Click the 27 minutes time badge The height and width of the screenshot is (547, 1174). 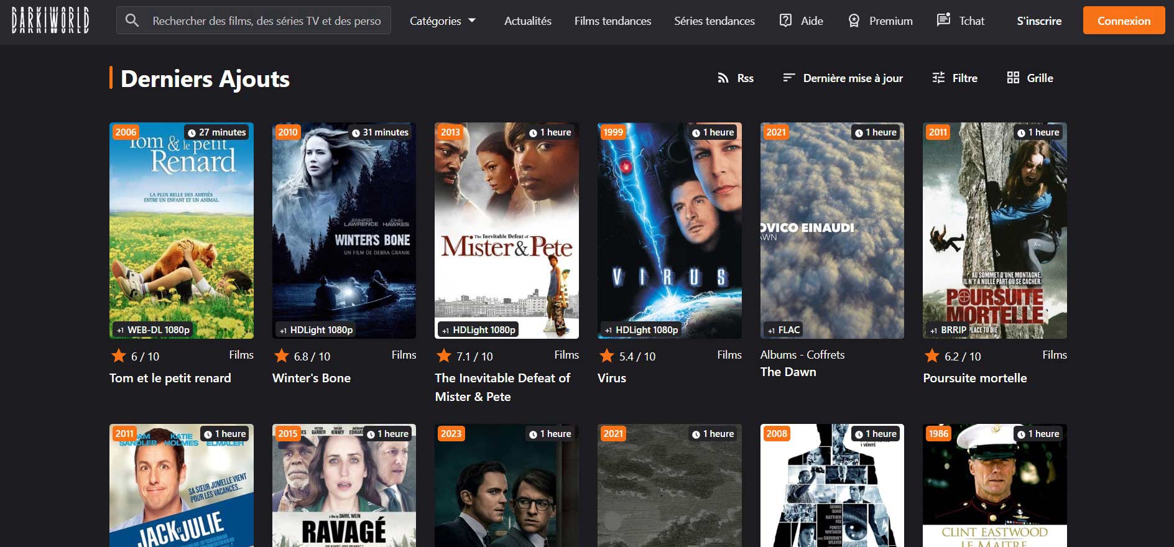(217, 132)
